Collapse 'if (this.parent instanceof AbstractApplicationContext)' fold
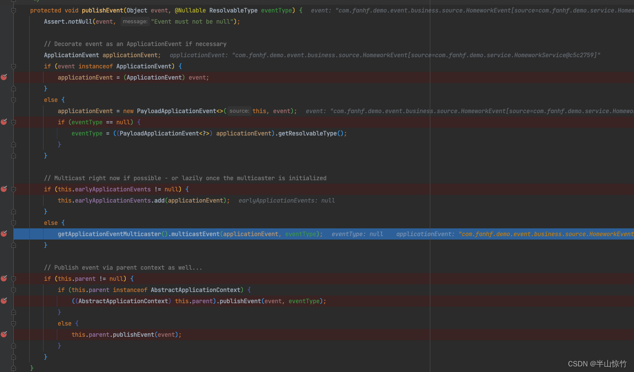 13,290
